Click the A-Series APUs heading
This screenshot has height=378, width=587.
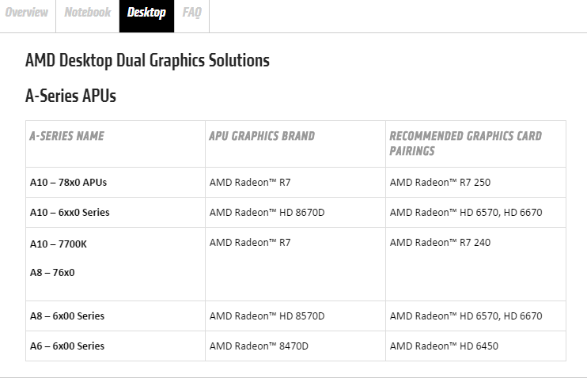[x=70, y=96]
